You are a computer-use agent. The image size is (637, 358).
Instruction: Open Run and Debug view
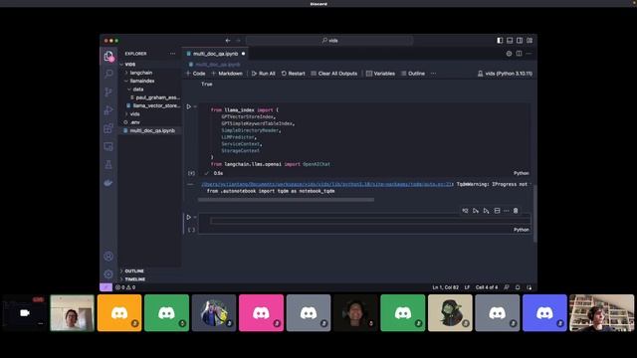tap(108, 110)
